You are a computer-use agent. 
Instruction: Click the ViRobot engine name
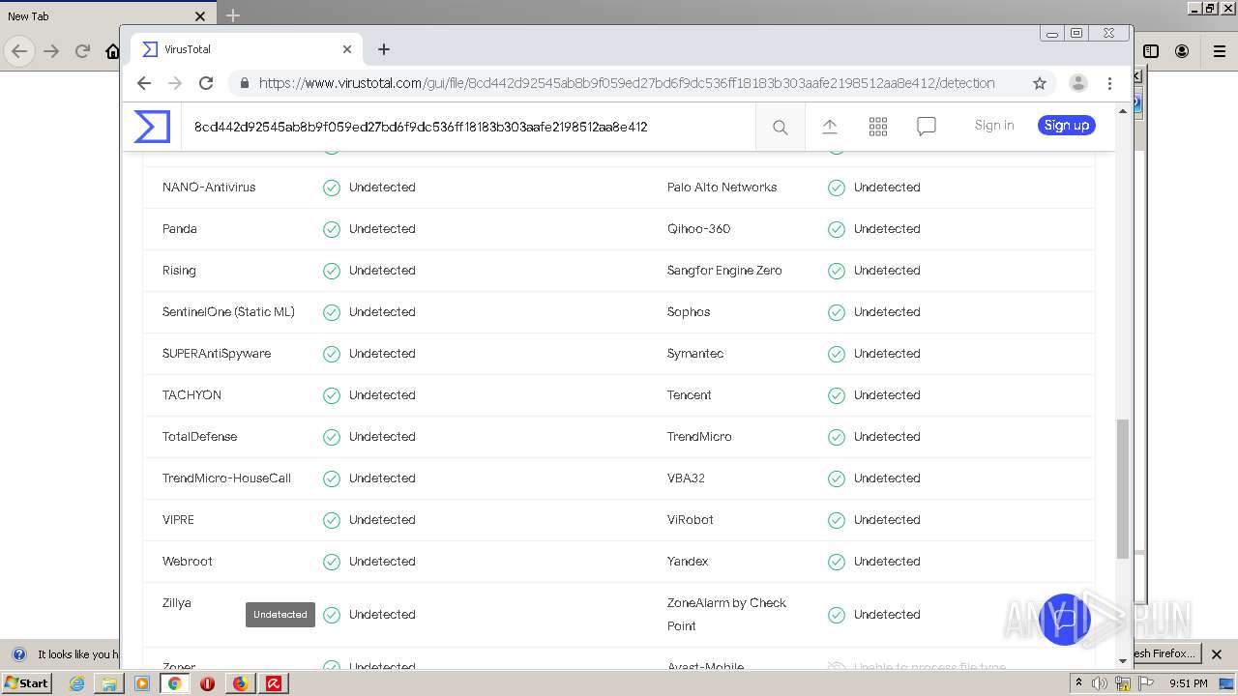point(691,520)
